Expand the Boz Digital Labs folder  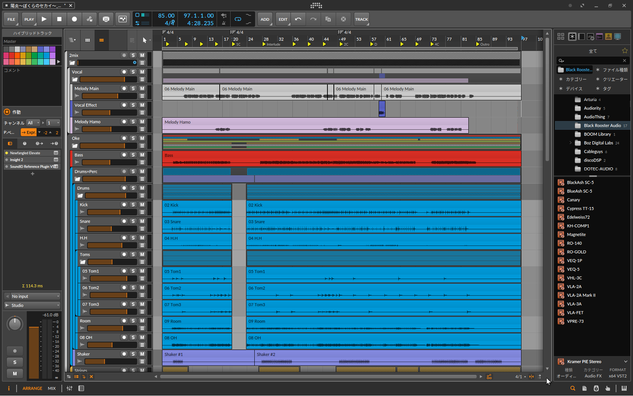[x=571, y=143]
